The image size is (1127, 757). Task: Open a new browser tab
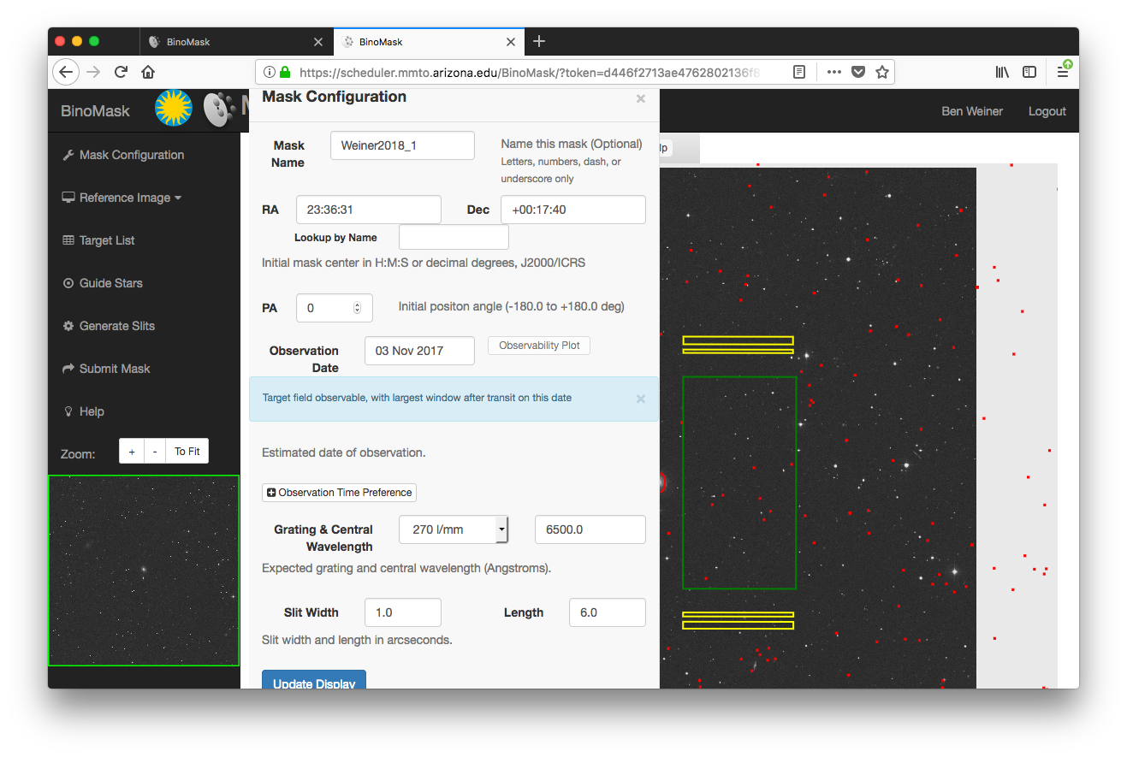(x=539, y=41)
